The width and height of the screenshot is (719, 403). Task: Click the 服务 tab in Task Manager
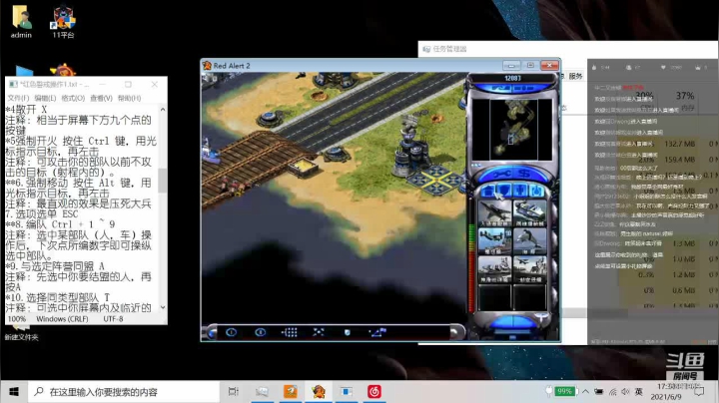pos(575,76)
